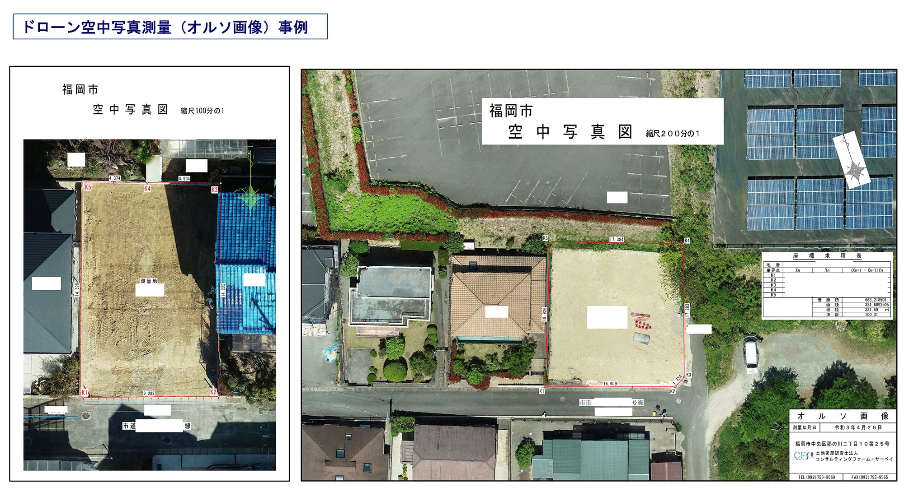
Task: Click the white car parked on gravel
Action: click(751, 353)
